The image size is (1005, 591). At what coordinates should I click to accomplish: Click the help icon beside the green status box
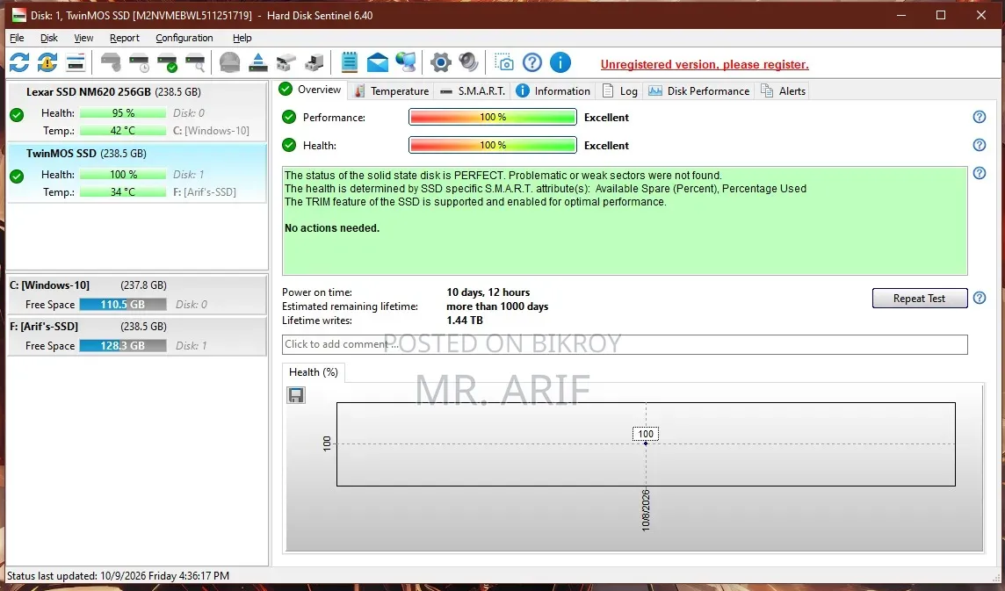click(979, 173)
